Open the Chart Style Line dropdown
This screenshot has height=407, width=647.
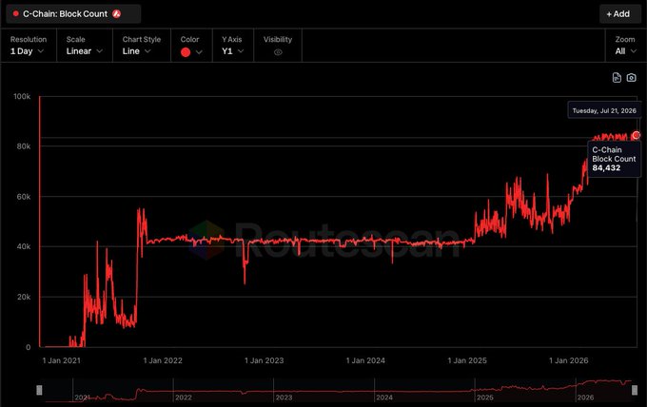click(137, 51)
